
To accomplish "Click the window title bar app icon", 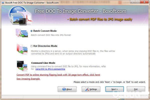I will pyautogui.click(x=3, y=3).
